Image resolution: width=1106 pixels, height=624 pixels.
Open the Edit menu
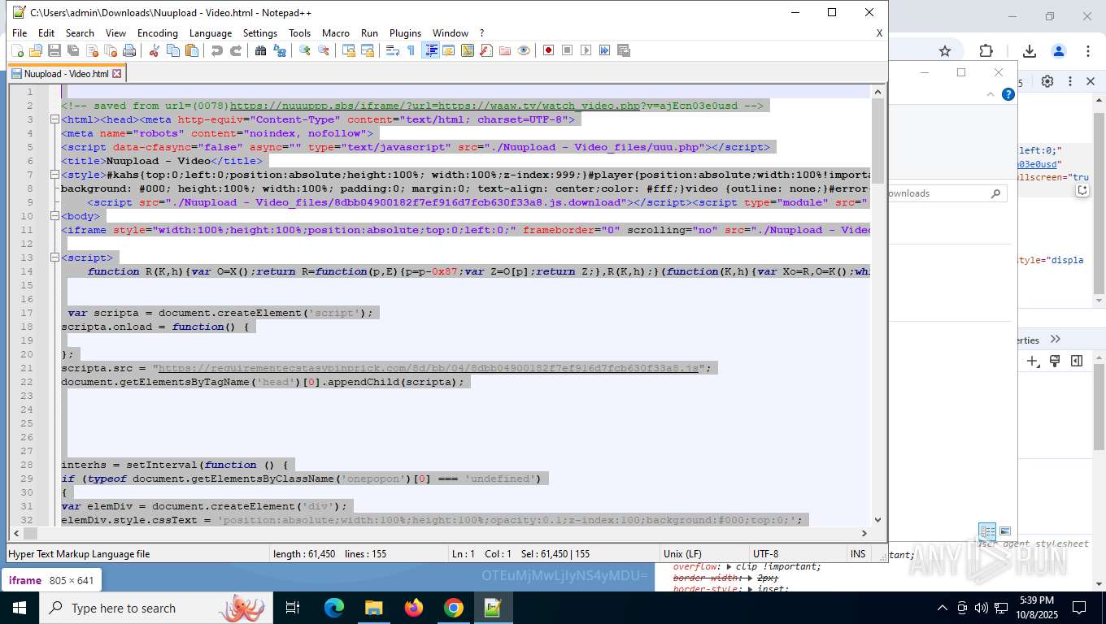[46, 33]
